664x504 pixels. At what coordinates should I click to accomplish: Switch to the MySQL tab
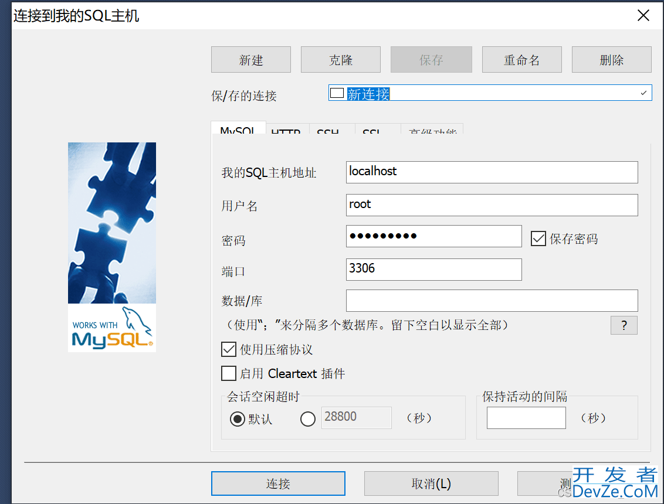pyautogui.click(x=238, y=129)
